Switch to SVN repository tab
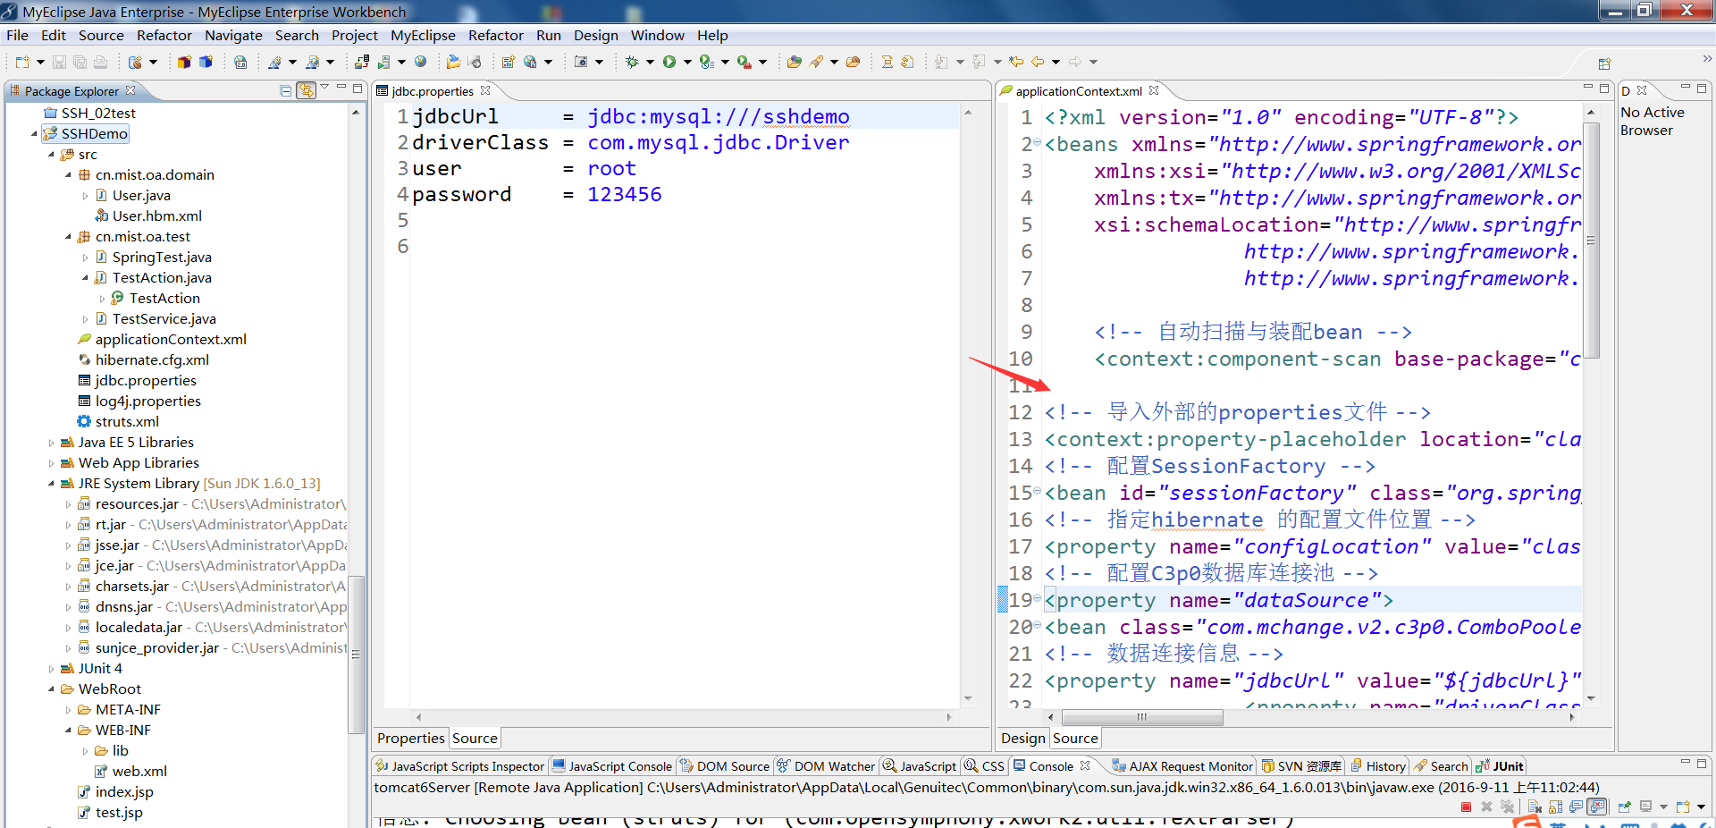 1301,766
